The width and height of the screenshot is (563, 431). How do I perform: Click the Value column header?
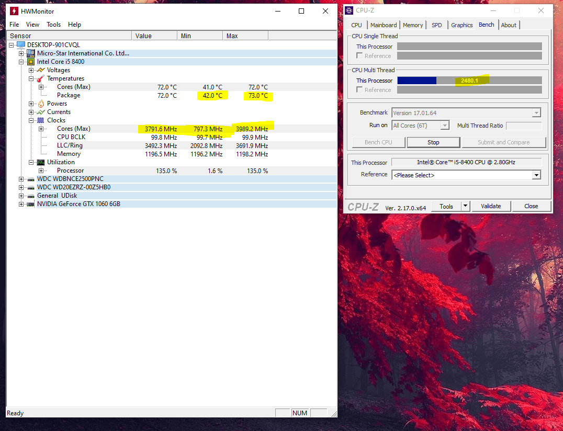(x=154, y=36)
